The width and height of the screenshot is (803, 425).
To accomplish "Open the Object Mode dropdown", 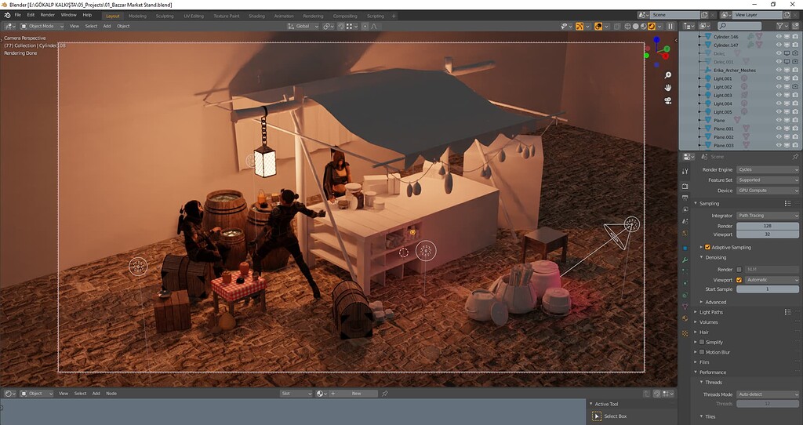I will [42, 26].
